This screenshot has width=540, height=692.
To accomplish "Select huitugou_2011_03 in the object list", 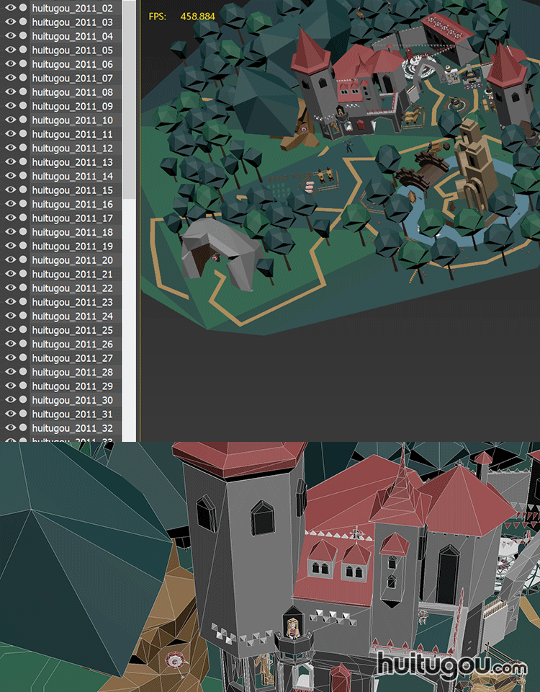I will click(x=72, y=22).
